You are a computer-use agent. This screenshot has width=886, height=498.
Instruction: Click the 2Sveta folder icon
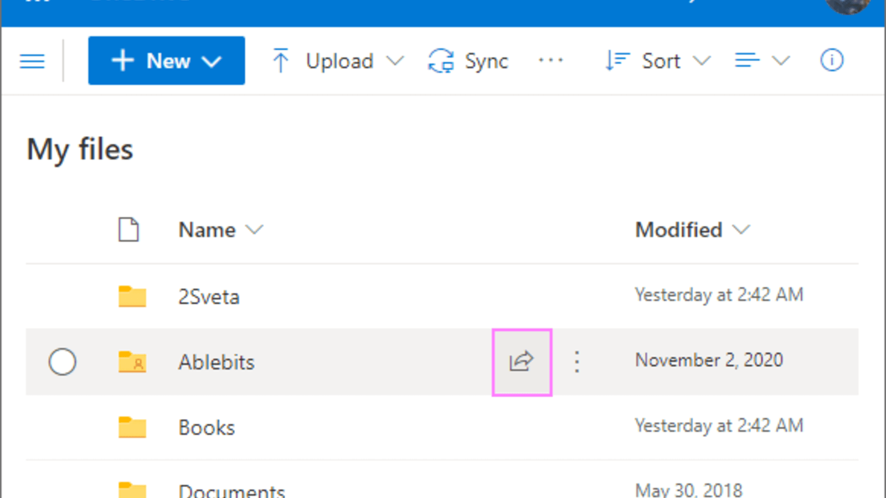[x=132, y=297]
